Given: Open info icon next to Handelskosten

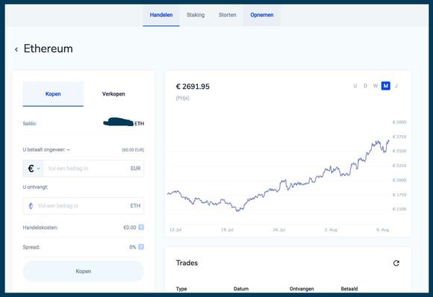Looking at the screenshot, I should 141,227.
